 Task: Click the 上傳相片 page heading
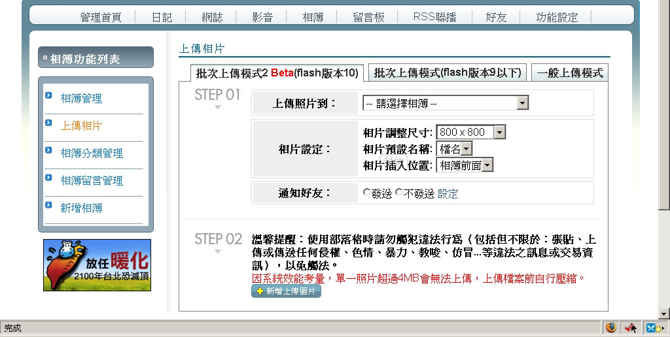(202, 48)
